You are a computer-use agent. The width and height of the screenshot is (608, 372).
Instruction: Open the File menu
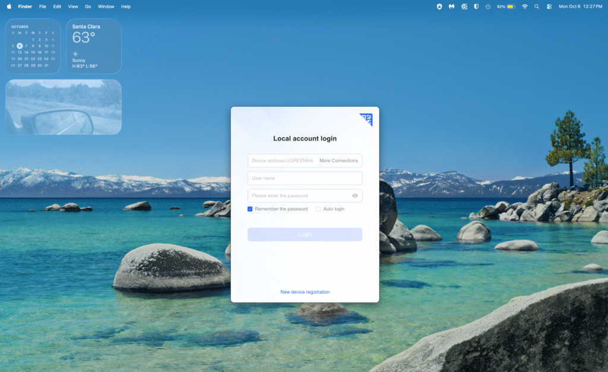pos(43,7)
